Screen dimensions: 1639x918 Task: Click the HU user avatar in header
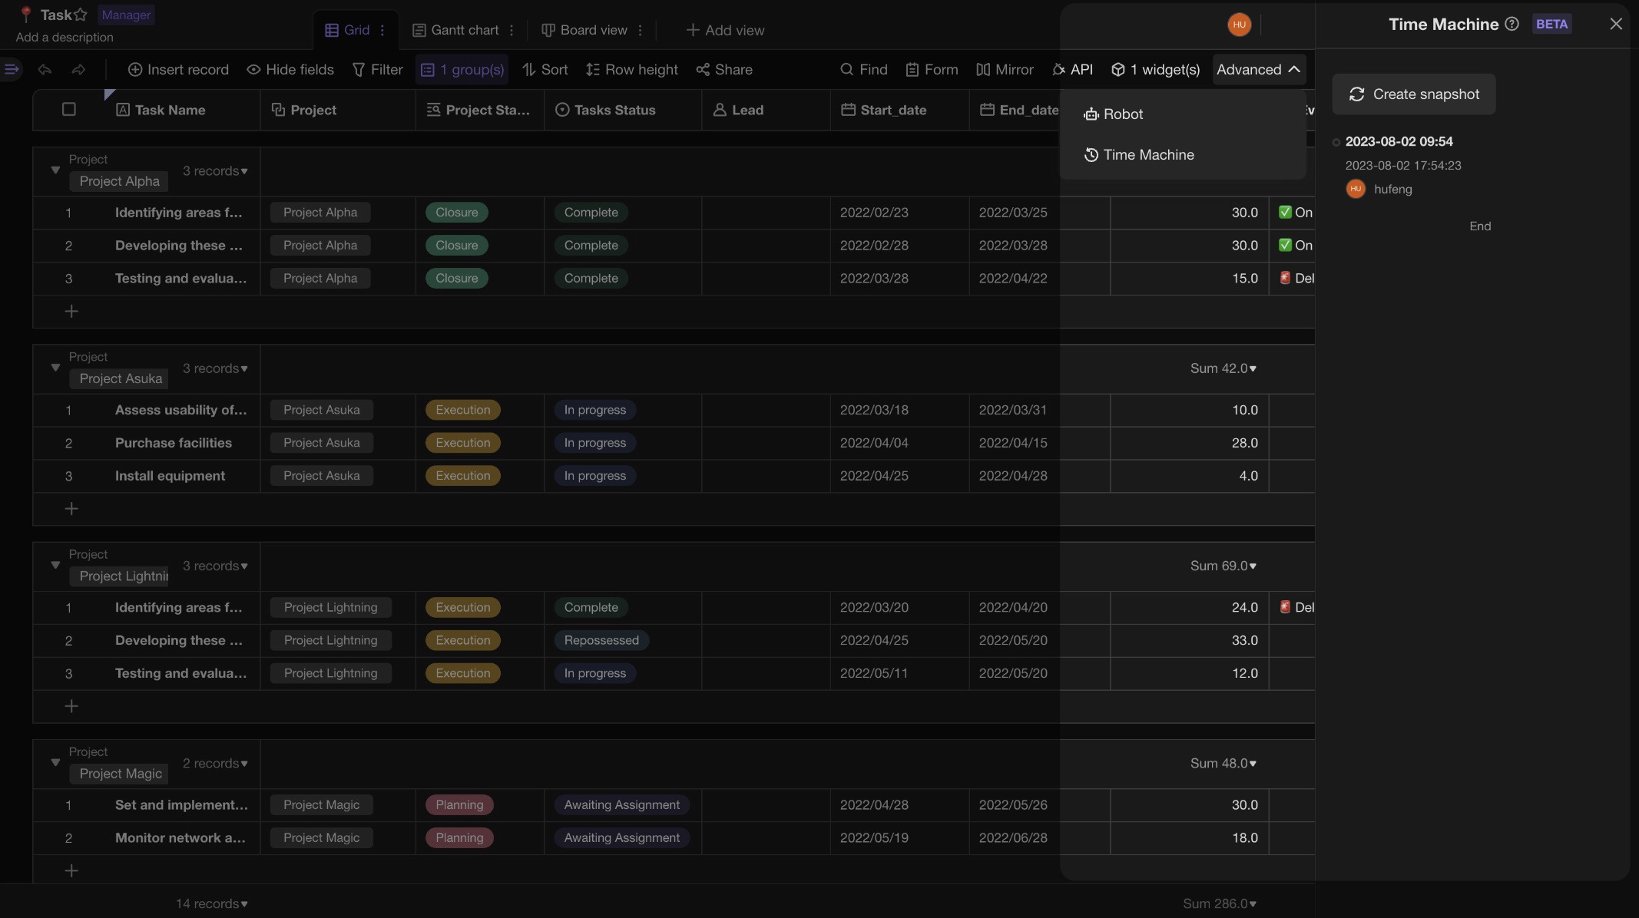[x=1239, y=25]
